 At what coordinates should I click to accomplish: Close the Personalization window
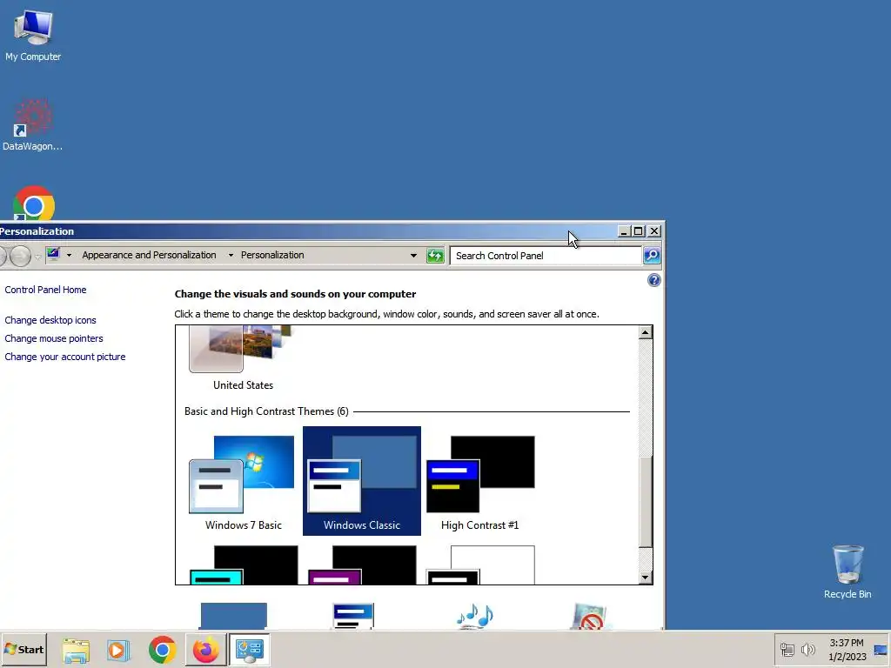pos(654,231)
